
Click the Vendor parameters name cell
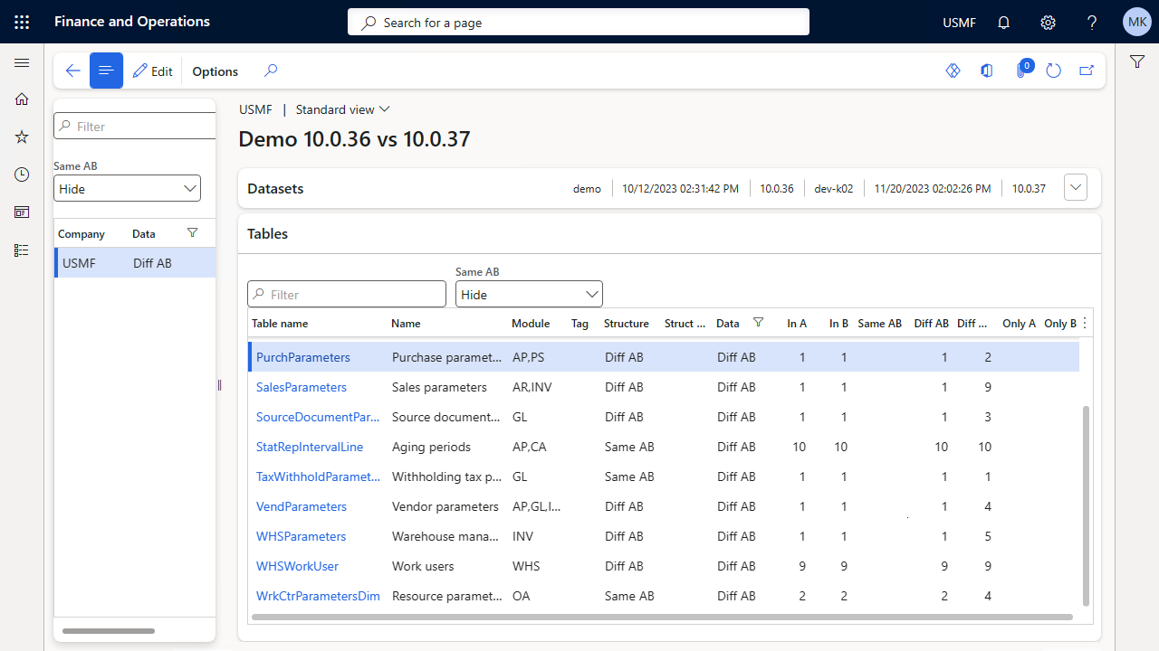(x=445, y=506)
